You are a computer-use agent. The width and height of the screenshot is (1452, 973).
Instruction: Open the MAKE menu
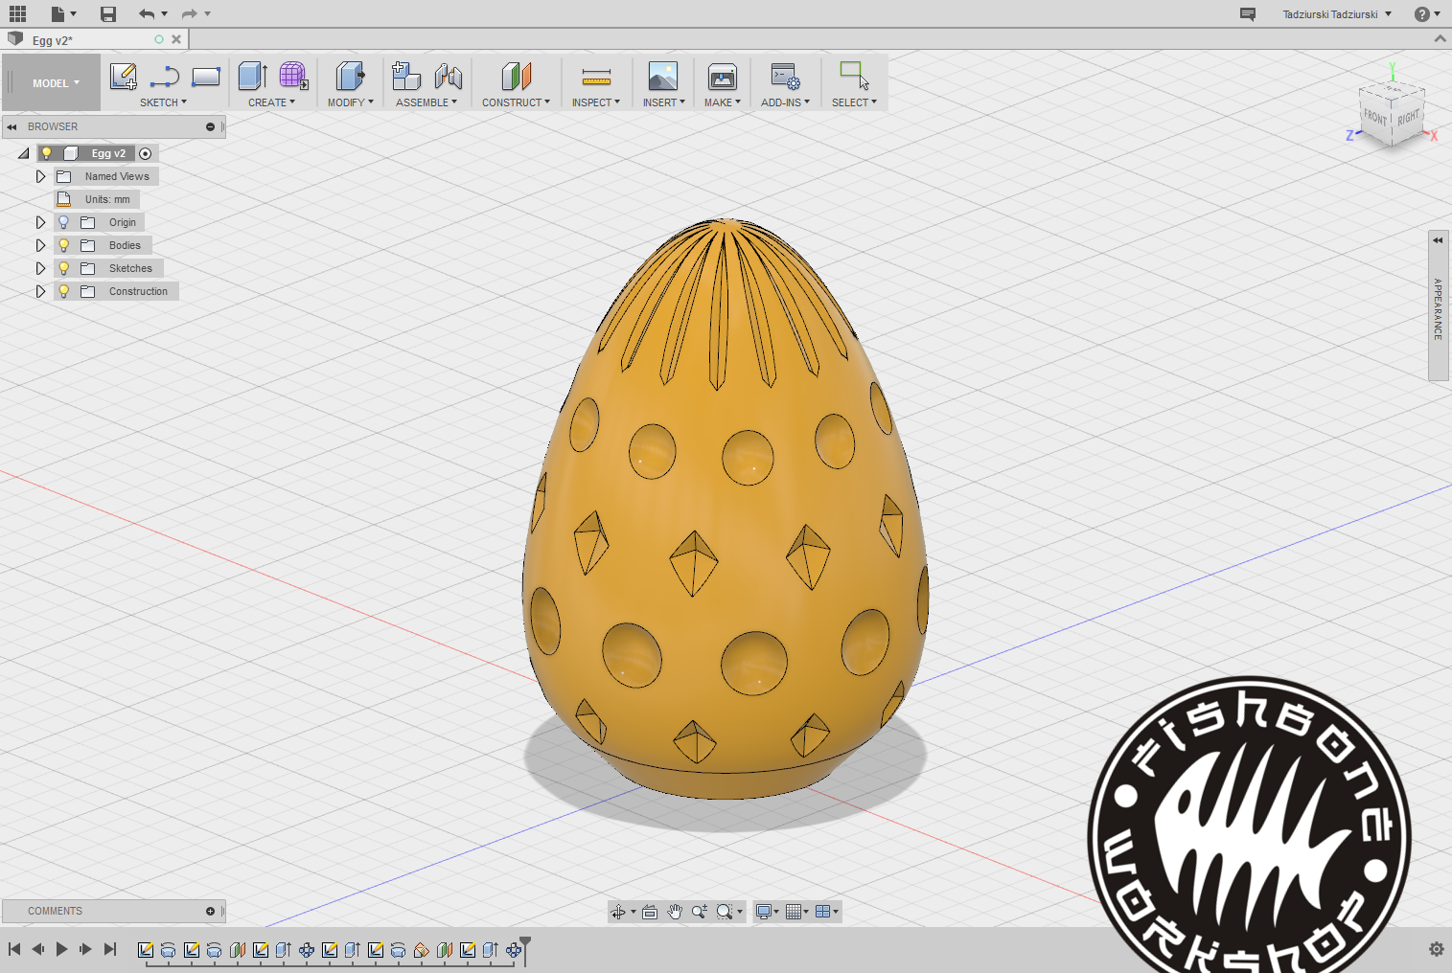click(x=723, y=102)
